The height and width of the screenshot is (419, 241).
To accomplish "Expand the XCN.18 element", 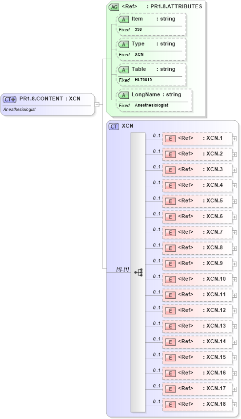I will (234, 404).
